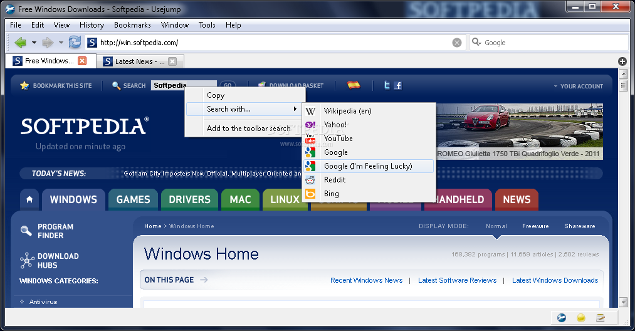
Task: Switch to the Latest News tab
Action: [x=140, y=61]
